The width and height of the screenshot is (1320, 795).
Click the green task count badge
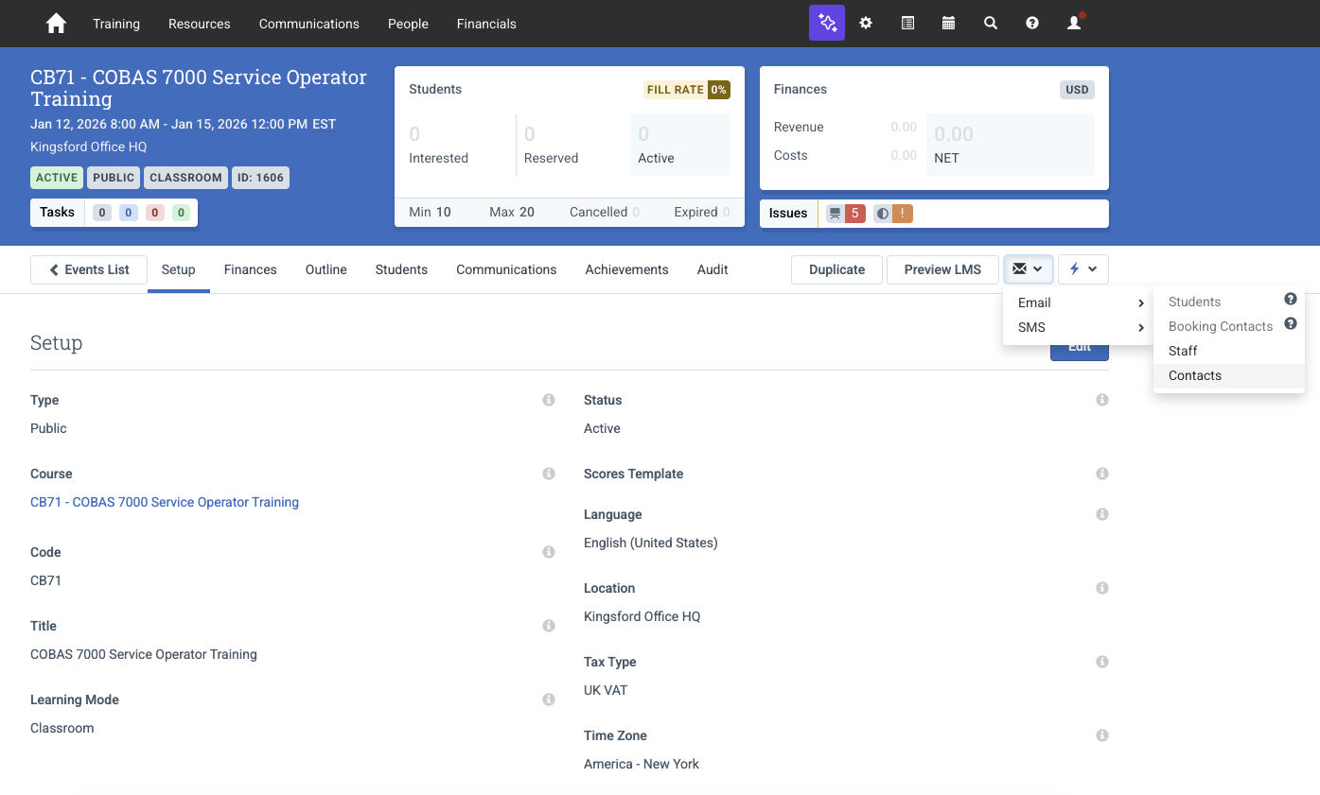pos(182,213)
